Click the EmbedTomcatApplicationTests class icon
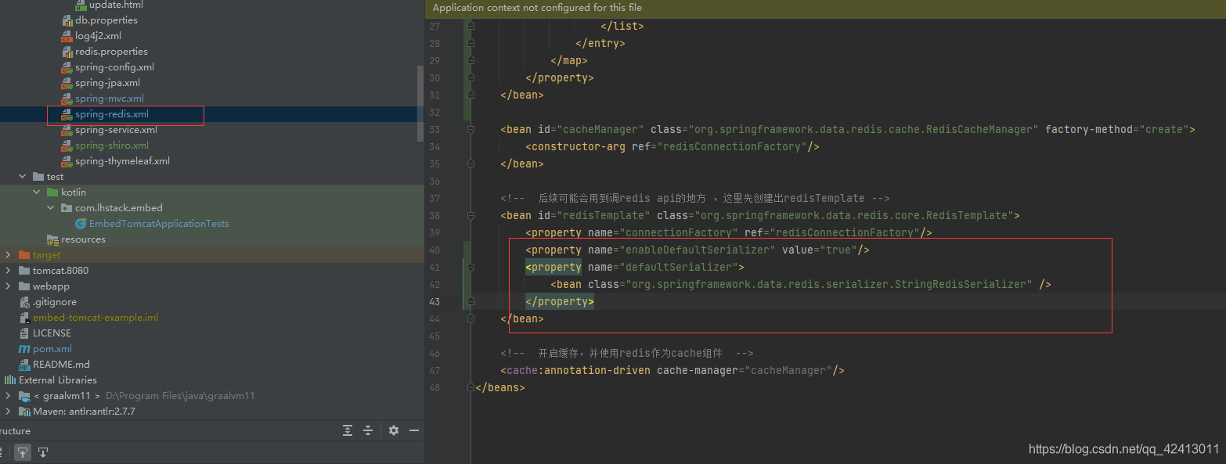 click(x=81, y=224)
